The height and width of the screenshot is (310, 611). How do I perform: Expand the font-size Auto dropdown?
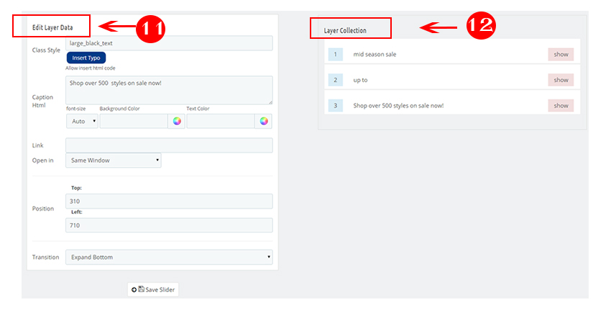[82, 122]
